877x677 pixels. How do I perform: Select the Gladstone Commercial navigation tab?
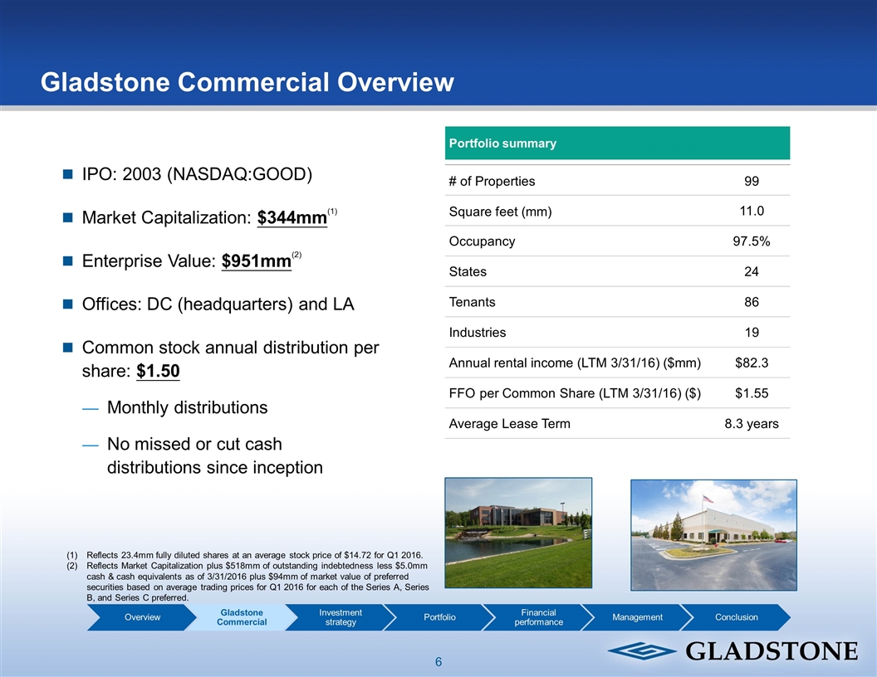click(x=243, y=617)
